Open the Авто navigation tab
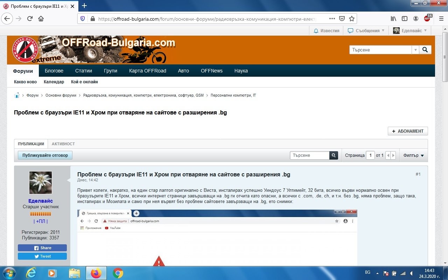 point(183,71)
